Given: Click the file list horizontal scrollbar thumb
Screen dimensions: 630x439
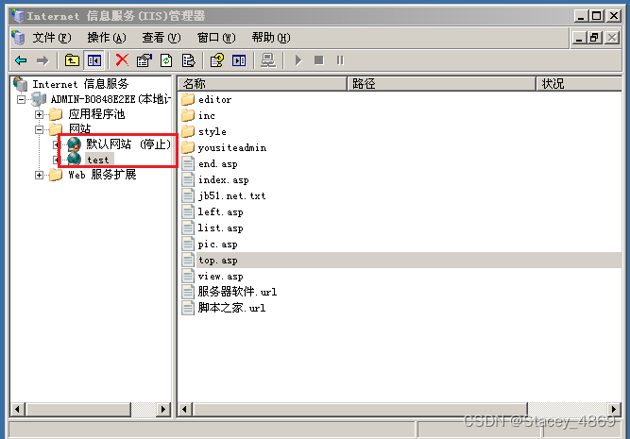Looking at the screenshot, I should point(360,410).
